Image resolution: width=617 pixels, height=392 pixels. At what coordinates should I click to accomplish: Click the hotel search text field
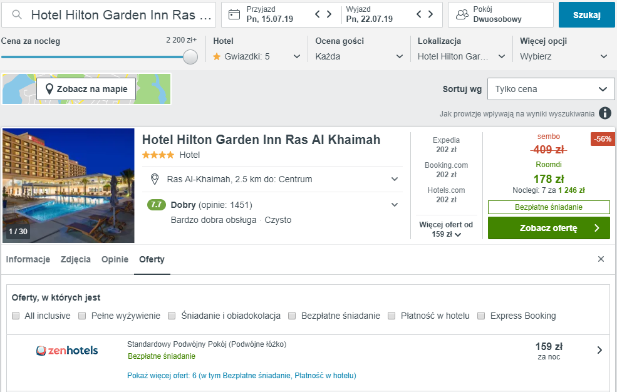pos(108,15)
